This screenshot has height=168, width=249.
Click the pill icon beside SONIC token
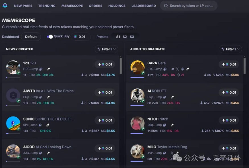(48, 125)
